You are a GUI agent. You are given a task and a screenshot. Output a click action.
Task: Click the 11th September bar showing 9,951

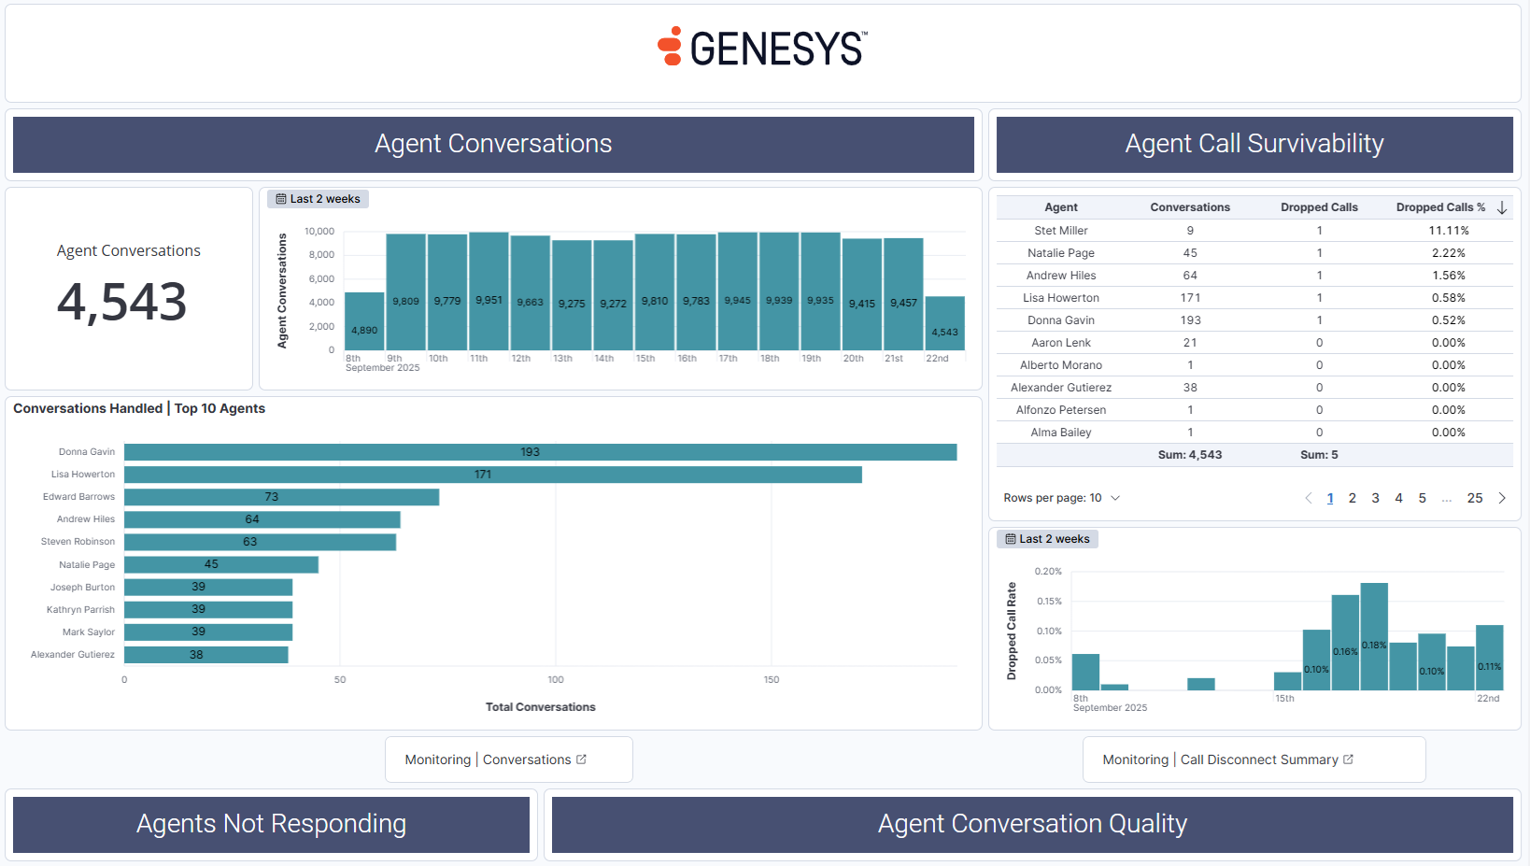(x=489, y=291)
